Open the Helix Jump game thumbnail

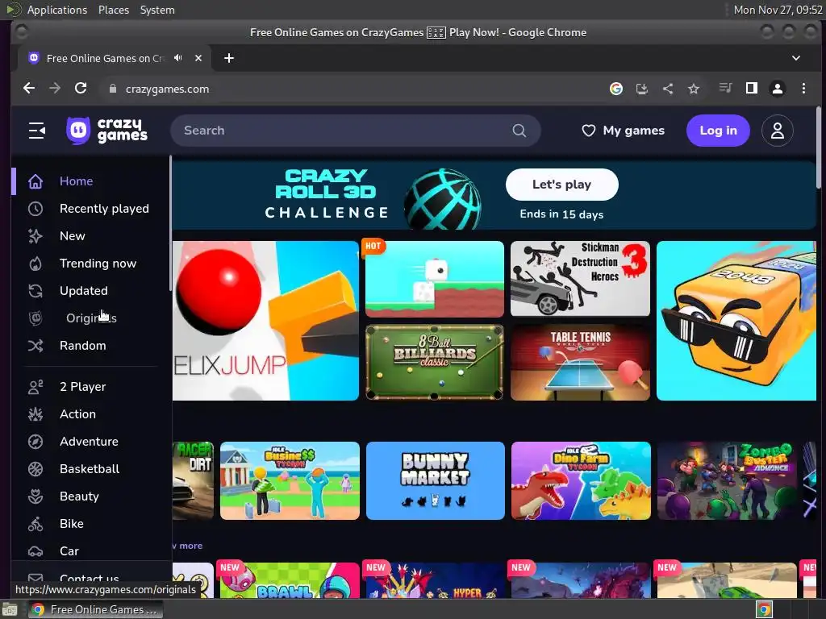[265, 321]
